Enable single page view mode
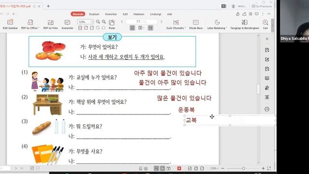The height and width of the screenshot is (174, 309). click(x=132, y=28)
